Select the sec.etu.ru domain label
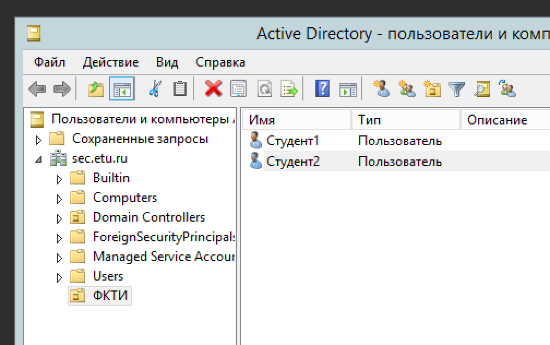 [x=100, y=158]
